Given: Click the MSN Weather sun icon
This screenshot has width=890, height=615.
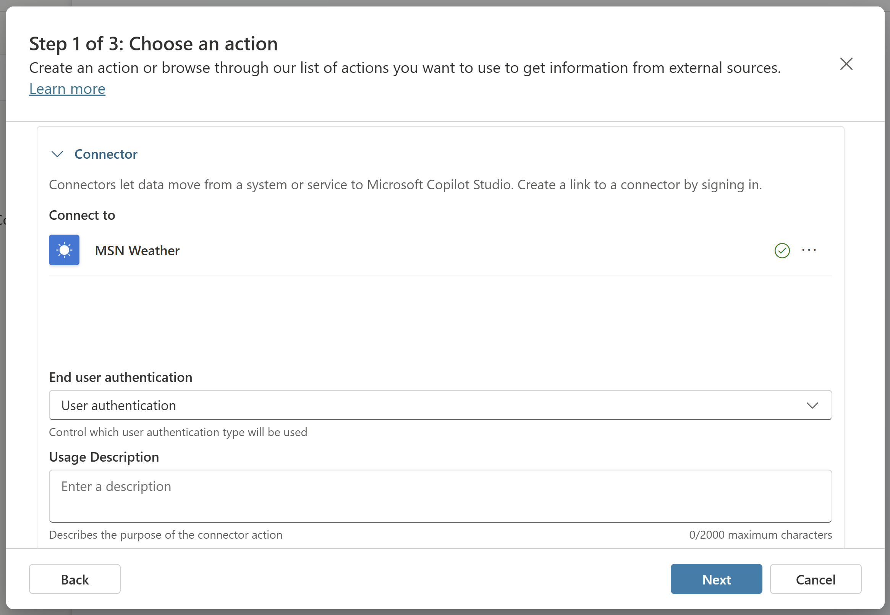Looking at the screenshot, I should (64, 250).
